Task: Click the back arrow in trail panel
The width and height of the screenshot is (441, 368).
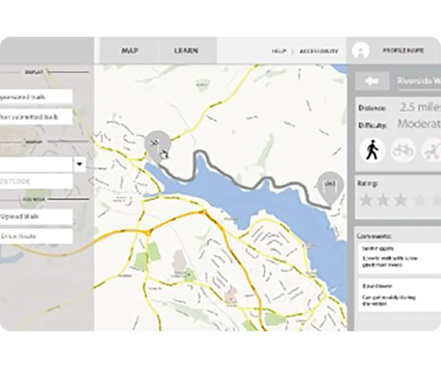Action: (x=372, y=81)
